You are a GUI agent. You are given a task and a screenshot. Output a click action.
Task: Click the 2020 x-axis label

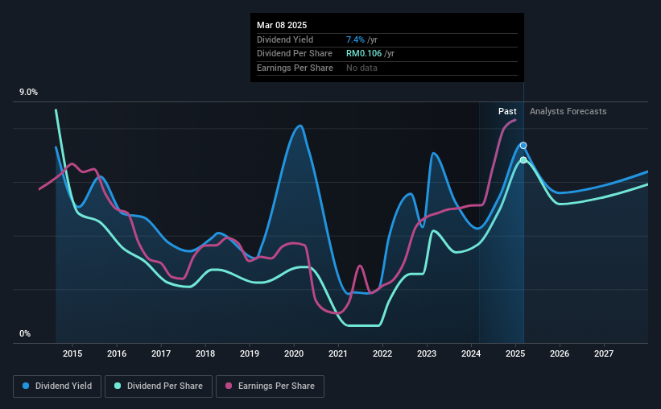point(294,353)
